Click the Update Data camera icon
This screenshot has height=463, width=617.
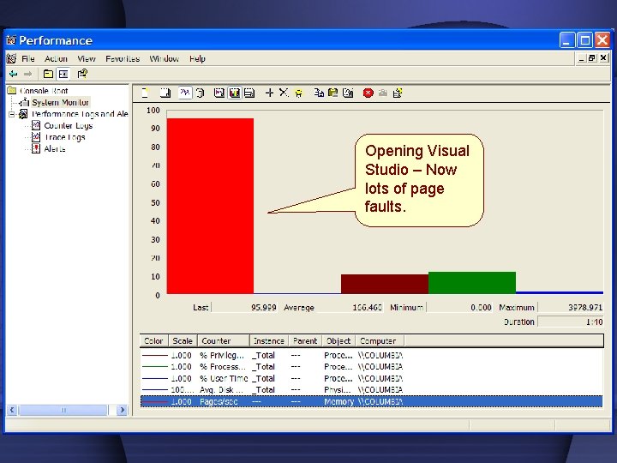[x=383, y=93]
